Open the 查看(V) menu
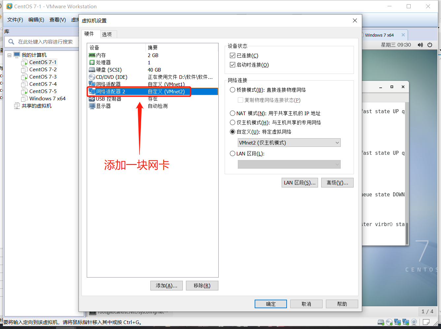The image size is (441, 329). (58, 20)
